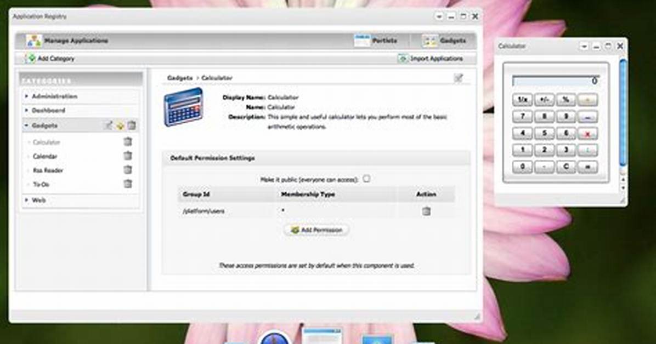Click the To-Do trash icon
This screenshot has width=656, height=344.
tap(128, 184)
